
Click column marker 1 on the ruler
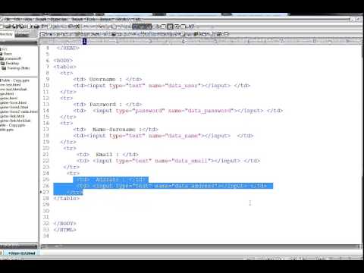pyautogui.click(x=84, y=41)
